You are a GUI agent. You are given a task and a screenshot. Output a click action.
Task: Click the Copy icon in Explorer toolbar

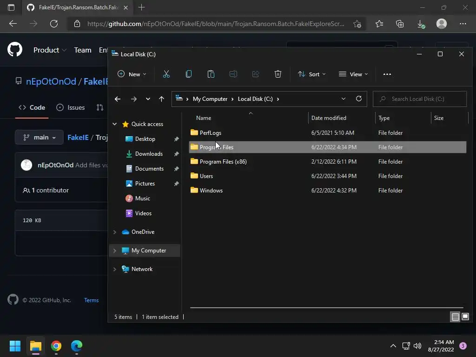[189, 74]
